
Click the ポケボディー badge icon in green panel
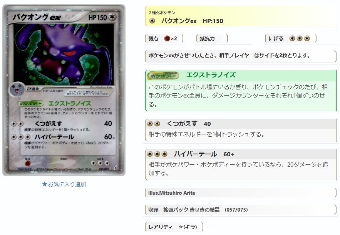[x=163, y=75]
